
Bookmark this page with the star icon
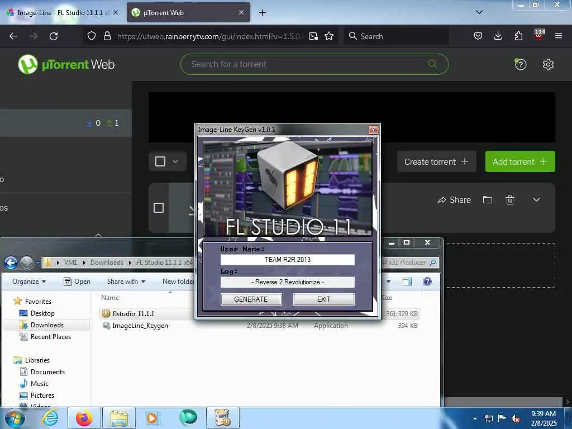pyautogui.click(x=329, y=36)
